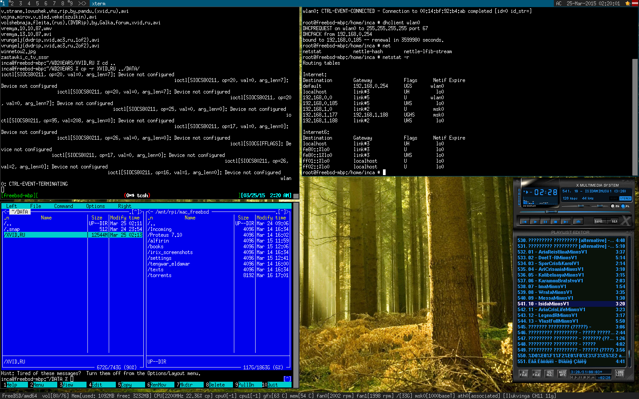Screen dimensions: 639x399
Task: Click the XMMS title bar dropdown arrow
Action: [x=623, y=181]
